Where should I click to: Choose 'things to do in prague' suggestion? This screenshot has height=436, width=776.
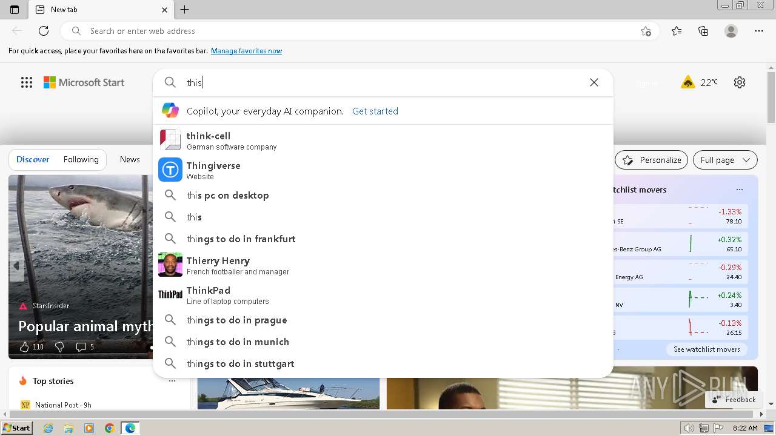(383, 320)
